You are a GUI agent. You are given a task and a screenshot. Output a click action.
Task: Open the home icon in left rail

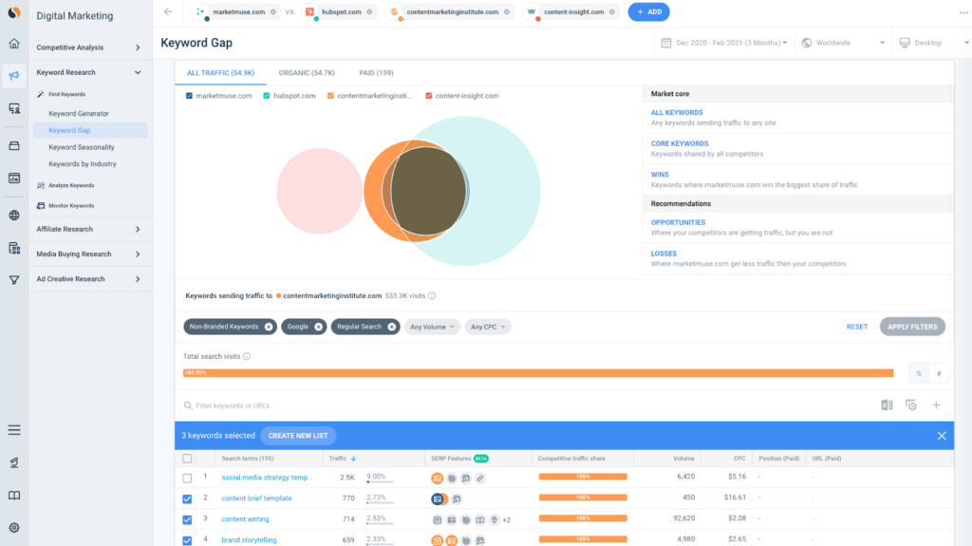(13, 44)
